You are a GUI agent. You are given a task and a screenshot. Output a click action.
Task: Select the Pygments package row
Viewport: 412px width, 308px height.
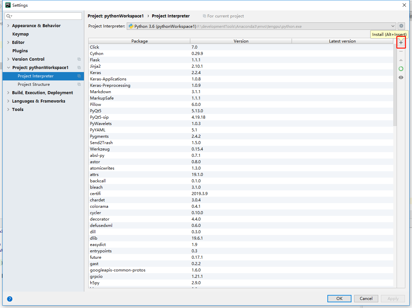(241, 136)
